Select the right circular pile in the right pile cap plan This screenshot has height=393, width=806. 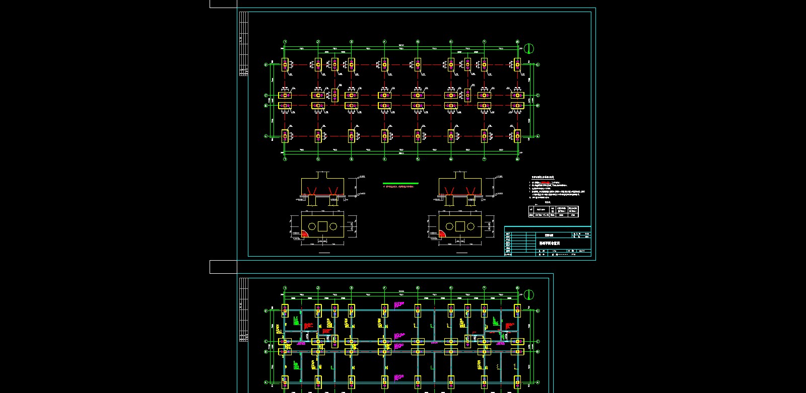tap(471, 227)
